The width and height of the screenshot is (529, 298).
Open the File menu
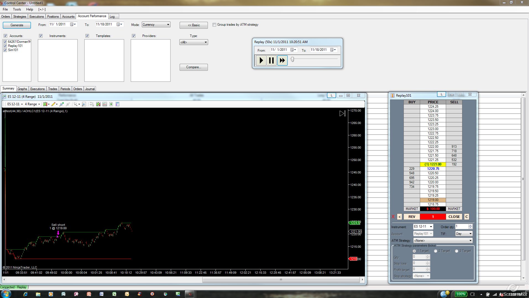pos(5,9)
